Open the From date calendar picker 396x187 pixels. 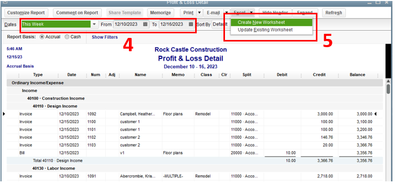(145, 25)
